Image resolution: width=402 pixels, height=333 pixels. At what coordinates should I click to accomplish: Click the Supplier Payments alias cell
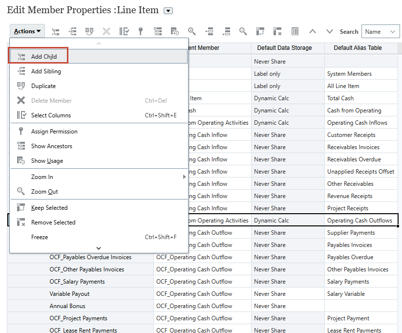tap(361, 233)
